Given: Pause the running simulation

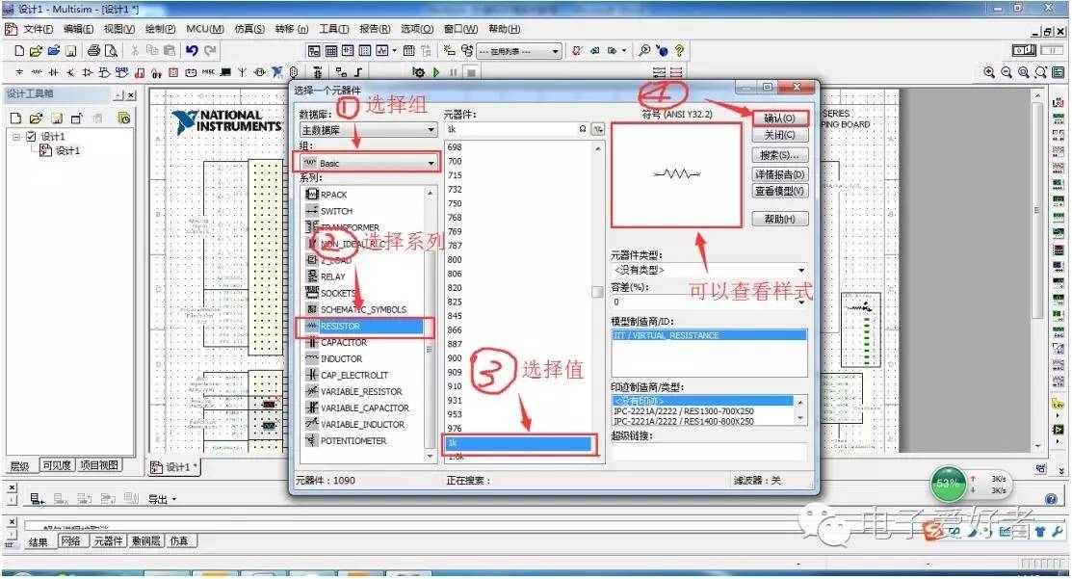Looking at the screenshot, I should click(454, 71).
